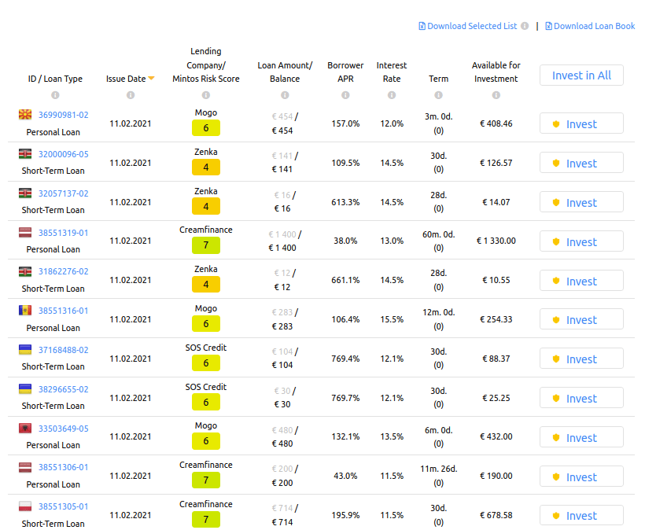Open the Download Loan Book link
This screenshot has height=530, width=645.
[x=590, y=26]
